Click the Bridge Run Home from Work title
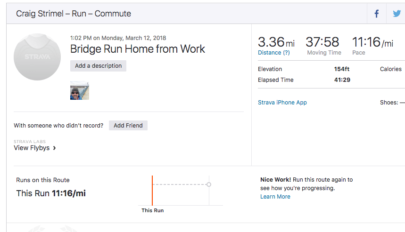405x232 pixels. 138,49
